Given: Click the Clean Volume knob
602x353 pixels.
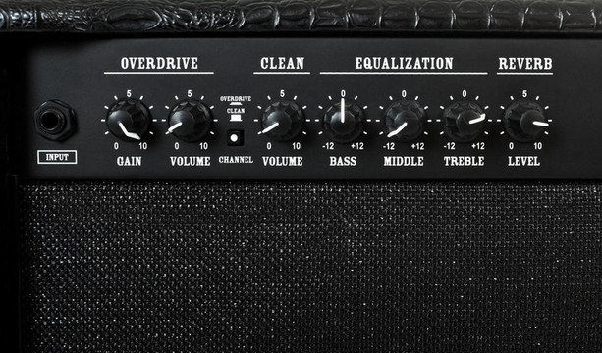Looking at the screenshot, I should (x=283, y=121).
